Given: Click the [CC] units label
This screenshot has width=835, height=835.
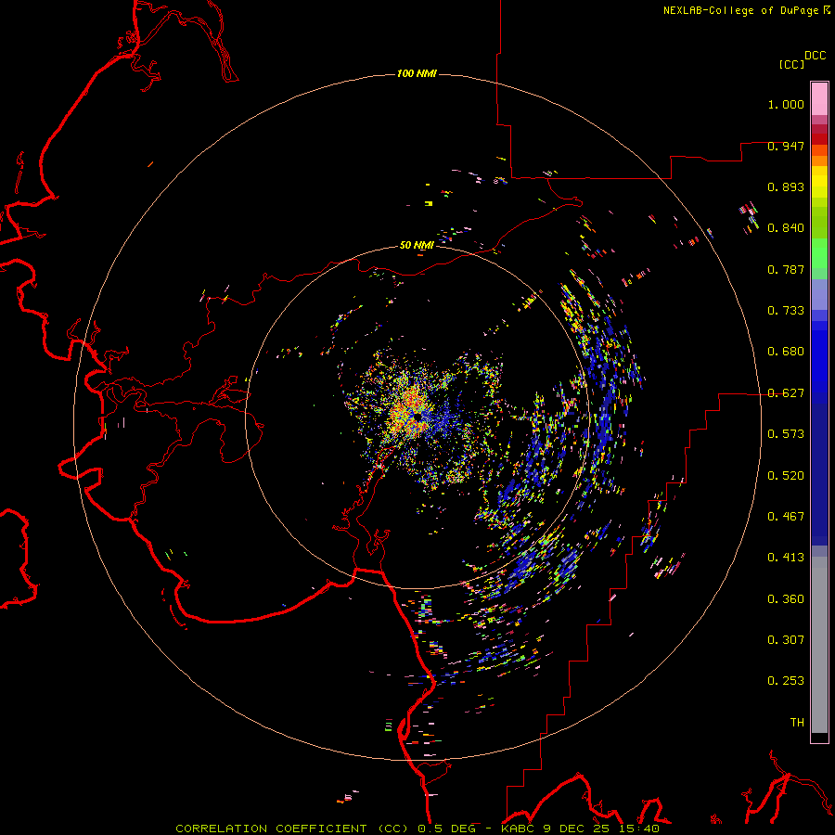Looking at the screenshot, I should (792, 64).
